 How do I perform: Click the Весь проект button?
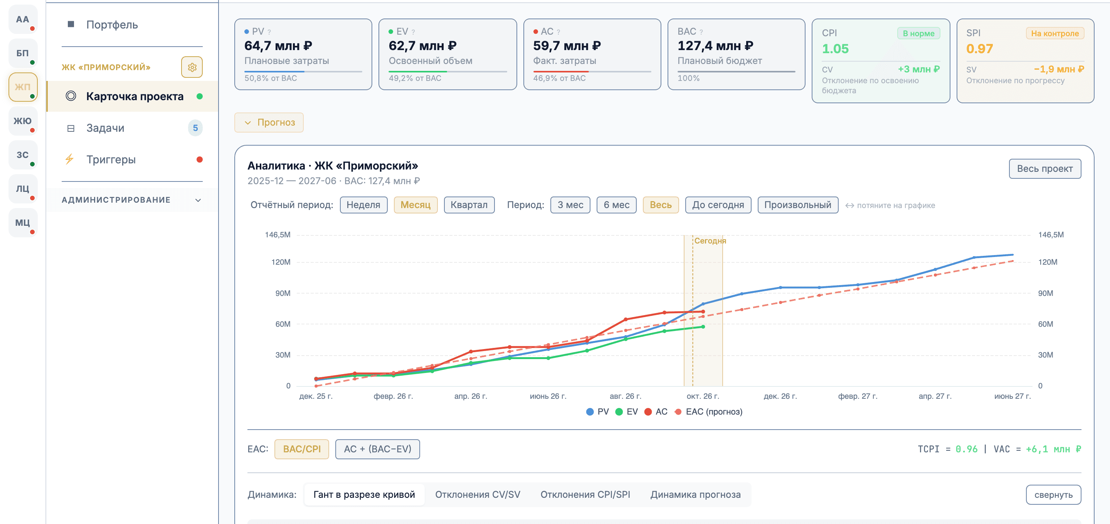pos(1044,168)
